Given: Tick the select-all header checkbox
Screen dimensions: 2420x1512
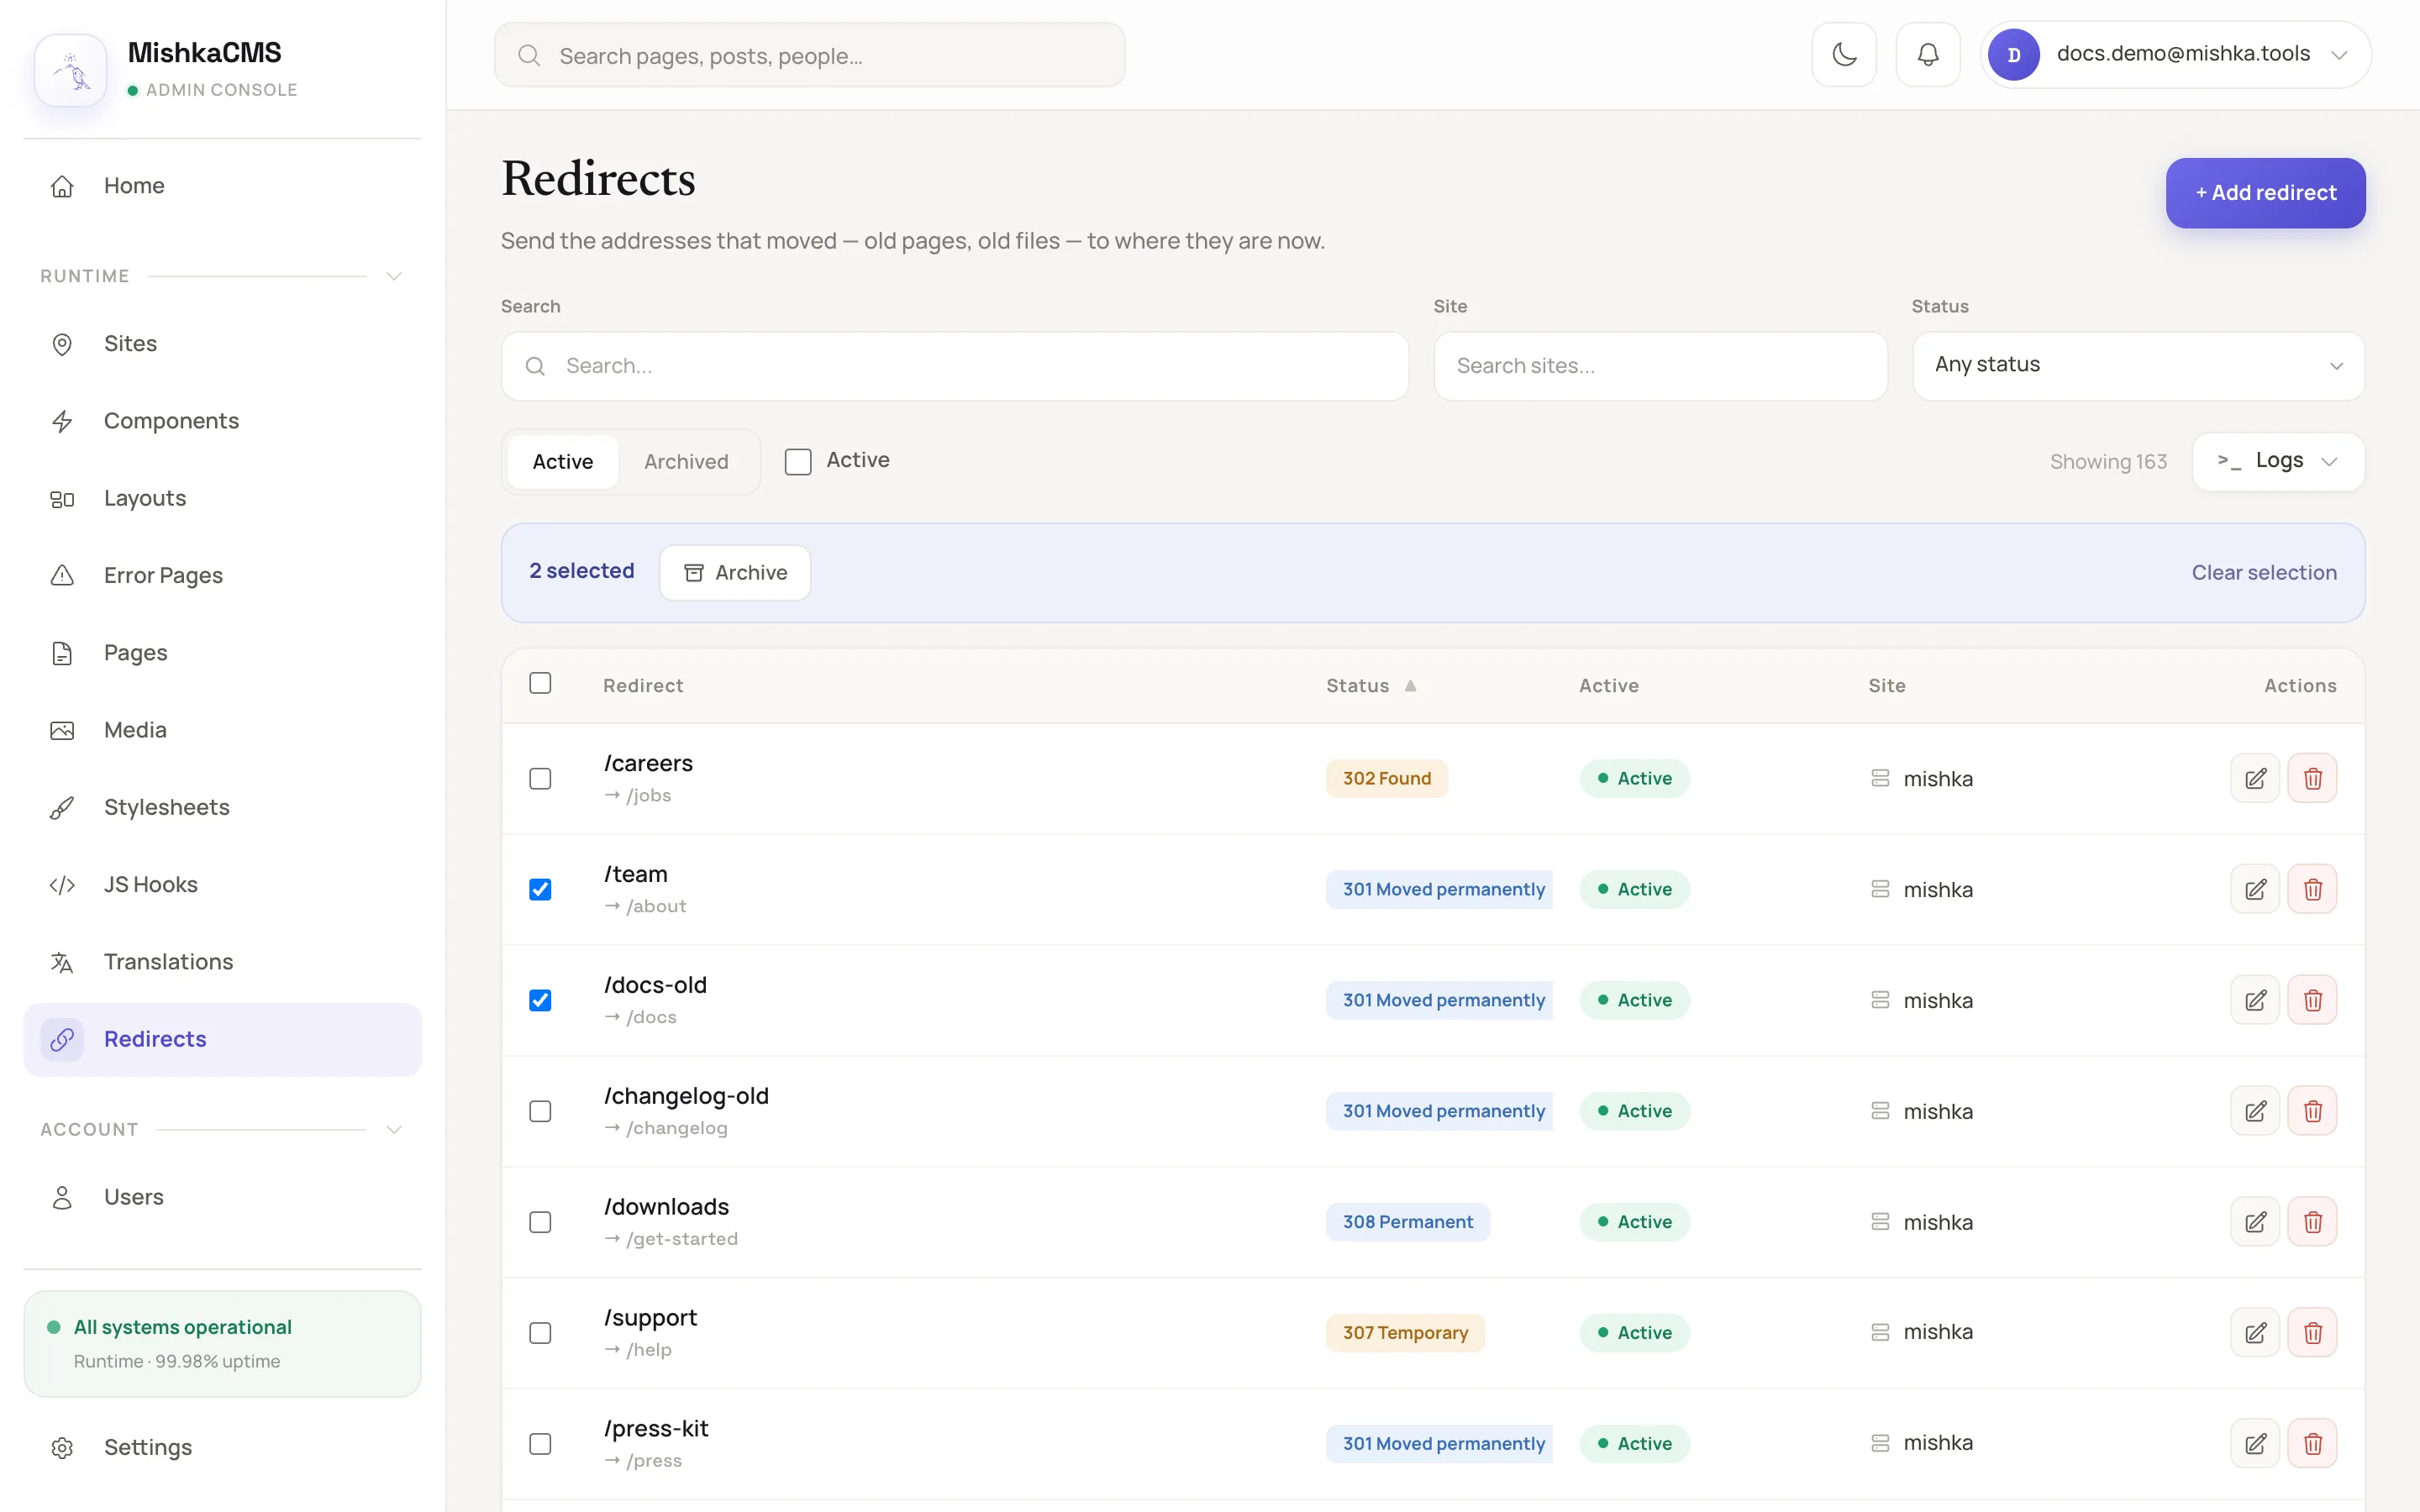Looking at the screenshot, I should [540, 683].
